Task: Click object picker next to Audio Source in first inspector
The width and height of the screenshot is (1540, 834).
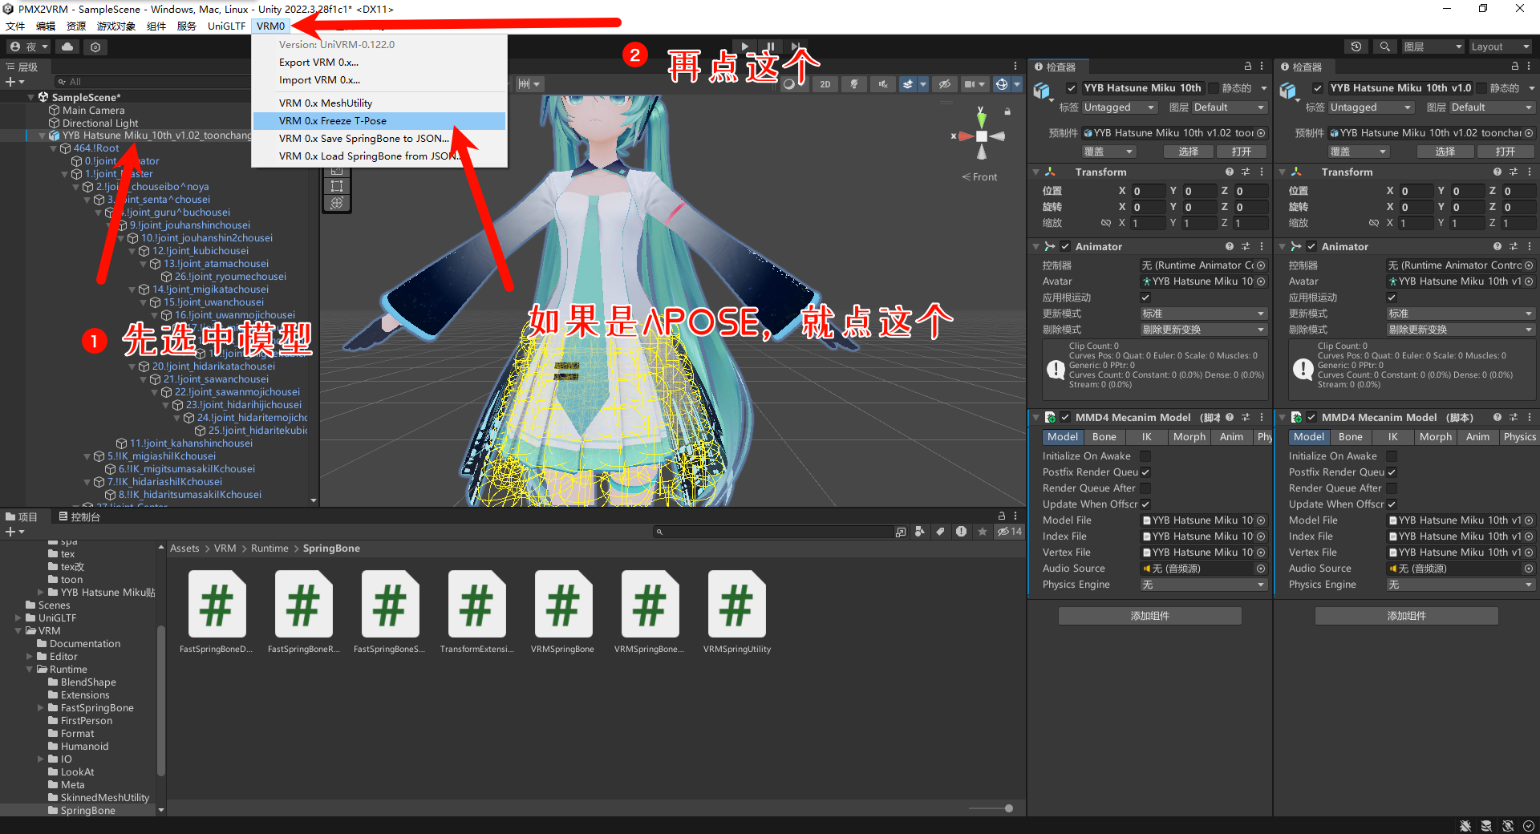Action: pos(1261,569)
